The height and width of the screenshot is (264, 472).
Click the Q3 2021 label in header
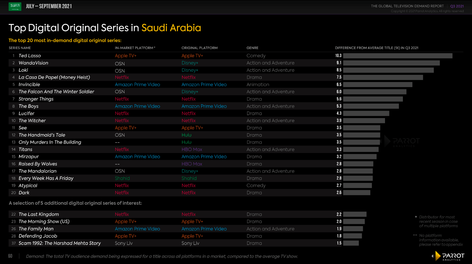(x=457, y=6)
